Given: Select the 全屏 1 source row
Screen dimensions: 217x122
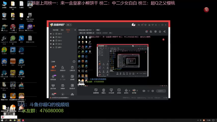Looking at the screenshot, I should [x=63, y=47].
